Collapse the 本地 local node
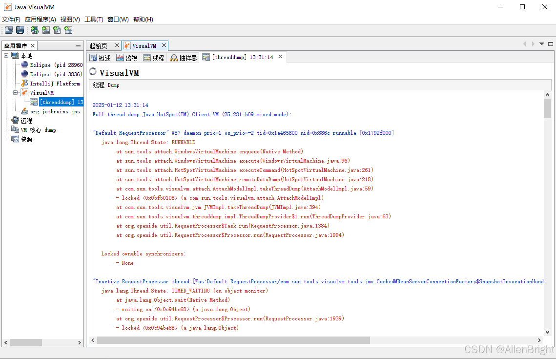This screenshot has width=556, height=359. [6, 55]
